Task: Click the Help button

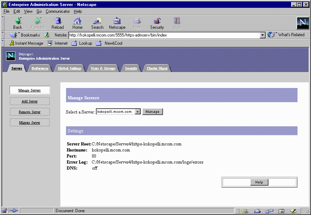Action: click(x=259, y=182)
